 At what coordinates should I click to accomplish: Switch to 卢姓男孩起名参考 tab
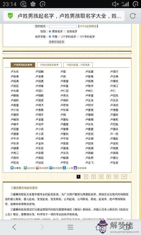coord(23,65)
